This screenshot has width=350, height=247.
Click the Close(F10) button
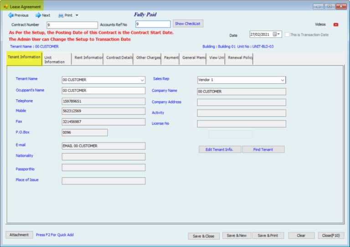pyautogui.click(x=331, y=236)
